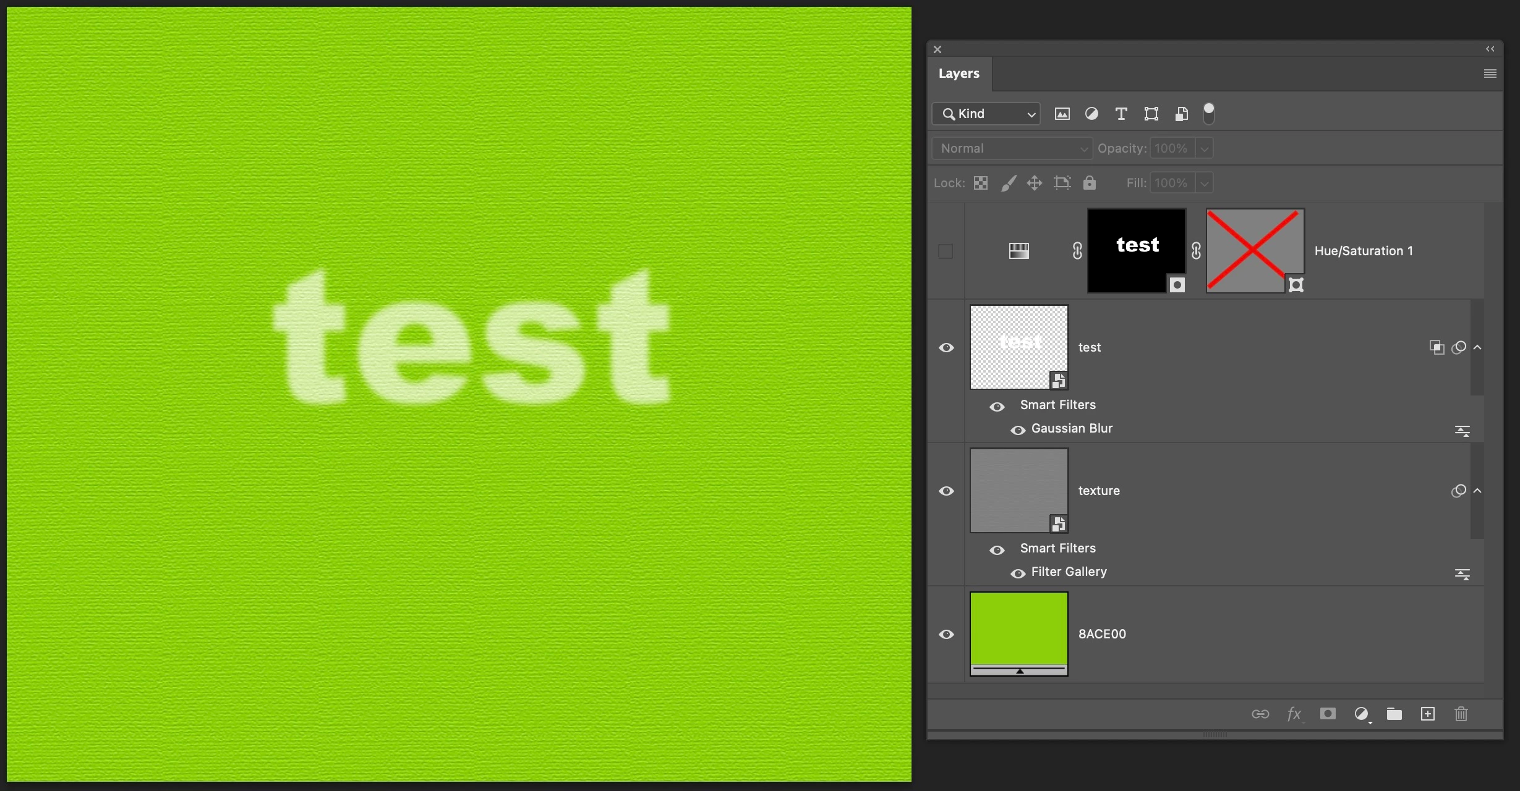Select the Layers tab

pos(959,74)
